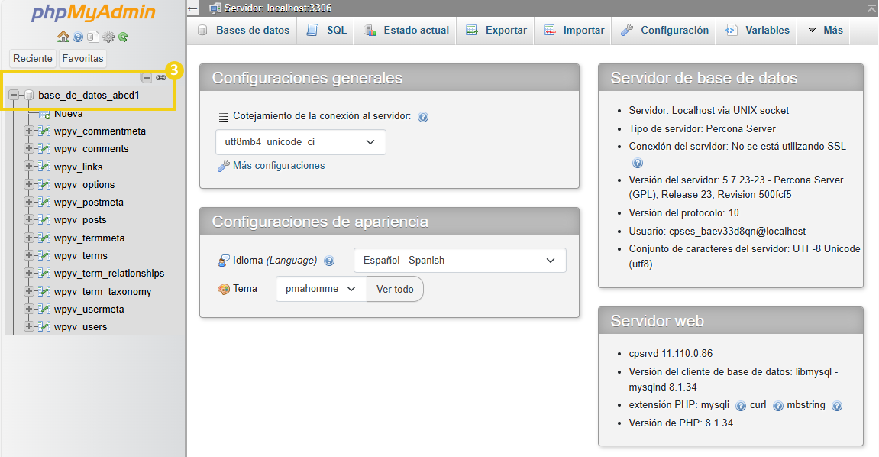Screen dimensions: 879x457
Task: Toggle the link-with-main-panel chain icon
Action: pyautogui.click(x=160, y=77)
